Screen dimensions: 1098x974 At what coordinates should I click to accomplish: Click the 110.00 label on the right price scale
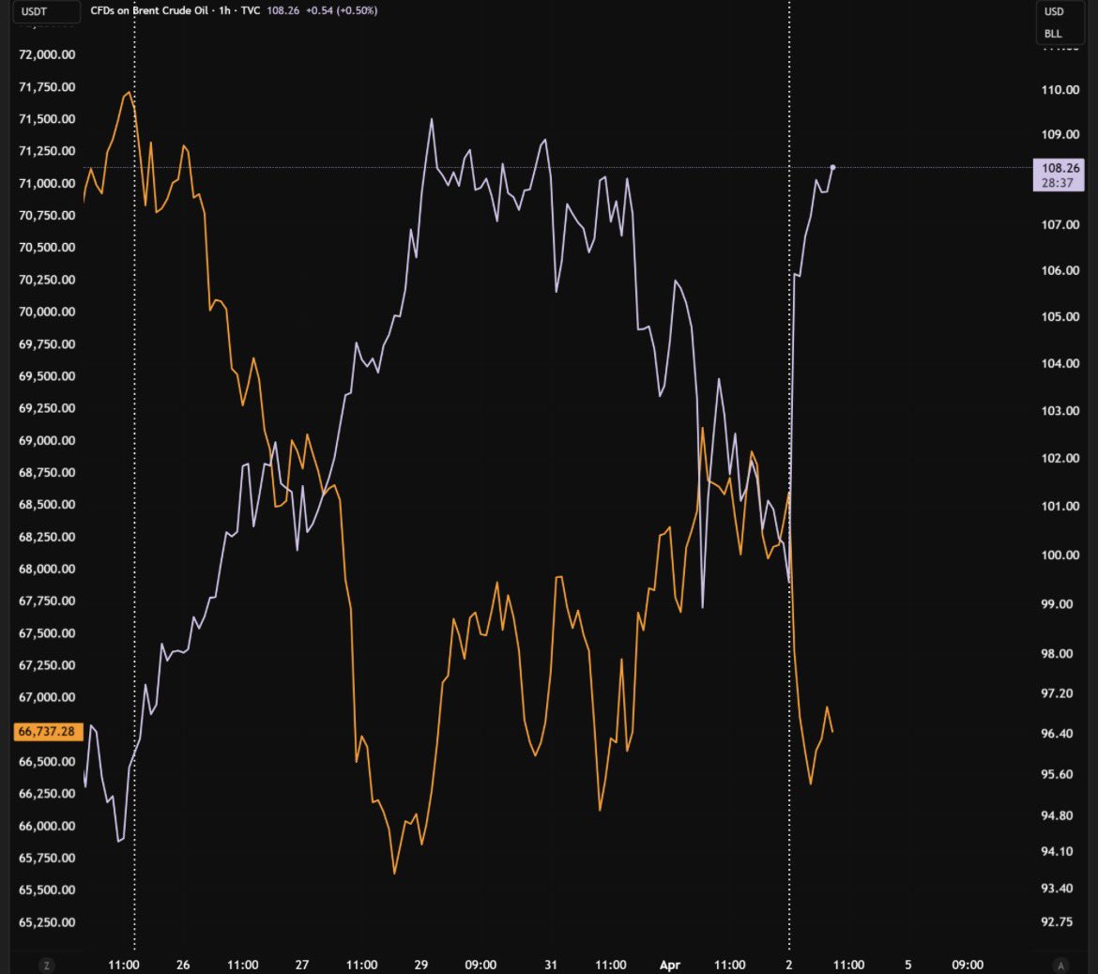click(x=1060, y=90)
